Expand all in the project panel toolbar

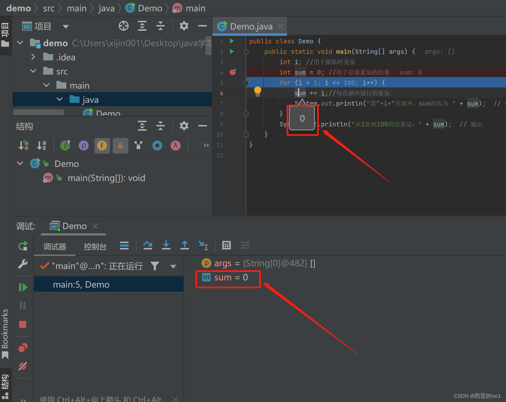tap(142, 26)
